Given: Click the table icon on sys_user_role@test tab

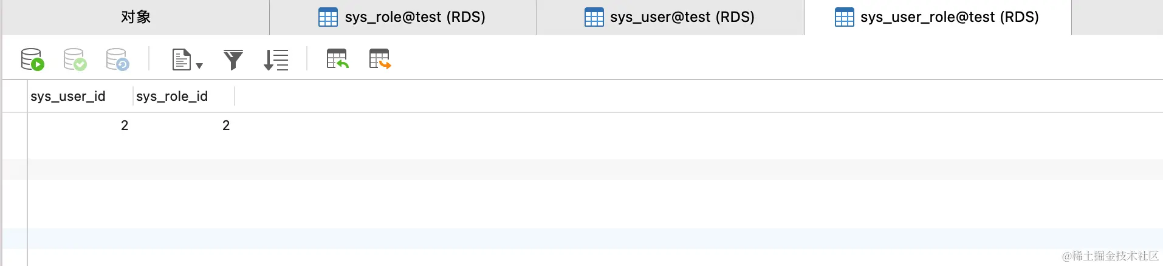Looking at the screenshot, I should pos(844,17).
